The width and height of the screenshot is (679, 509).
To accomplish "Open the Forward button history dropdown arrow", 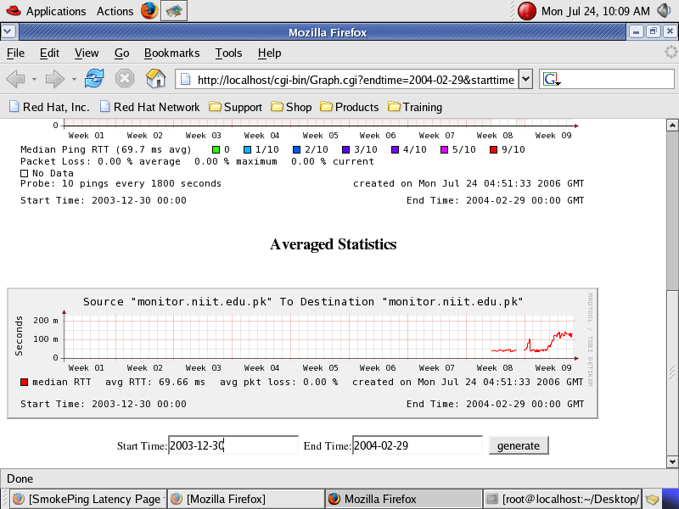I will (74, 79).
